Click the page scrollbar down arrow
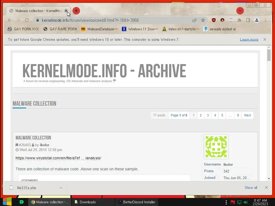 [x=269, y=179]
